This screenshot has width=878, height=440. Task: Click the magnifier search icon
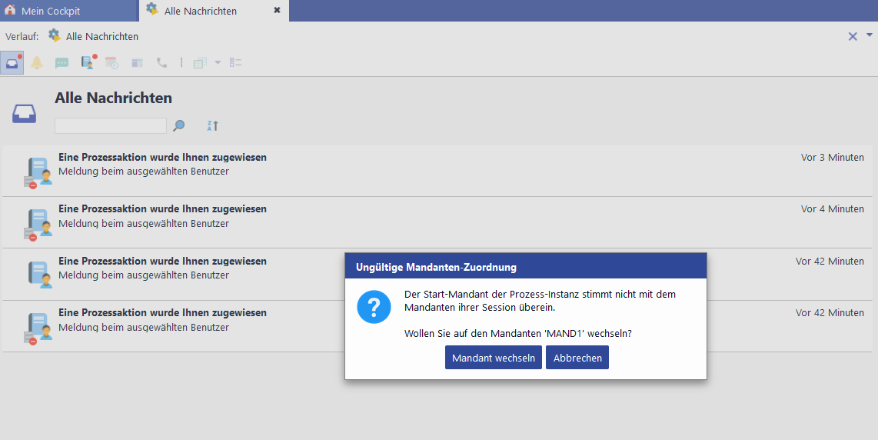(x=179, y=125)
